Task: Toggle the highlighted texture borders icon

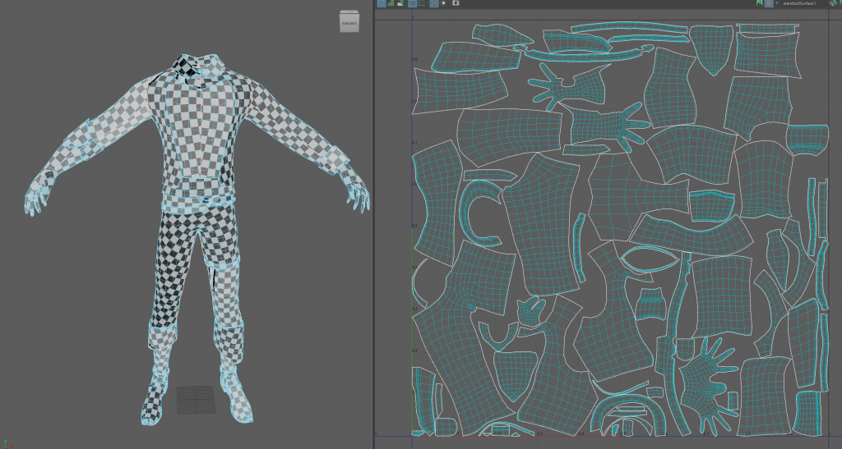Action: point(413,3)
